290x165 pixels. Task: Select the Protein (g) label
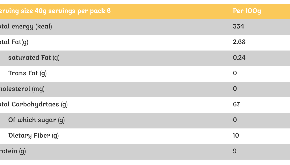coord(13,151)
